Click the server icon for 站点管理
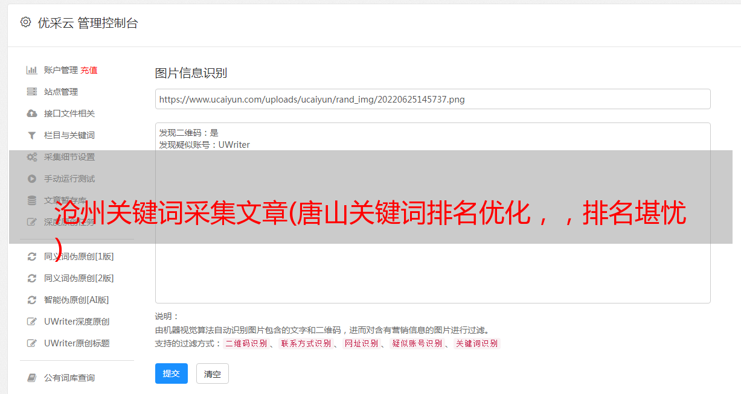Screen dimensions: 741x394 (x=32, y=92)
